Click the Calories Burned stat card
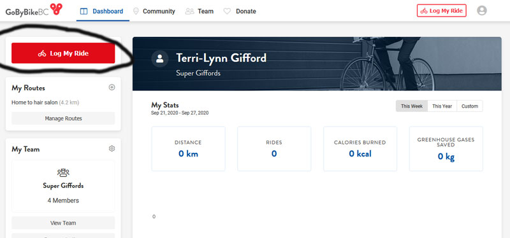The image size is (510, 238). 360,149
